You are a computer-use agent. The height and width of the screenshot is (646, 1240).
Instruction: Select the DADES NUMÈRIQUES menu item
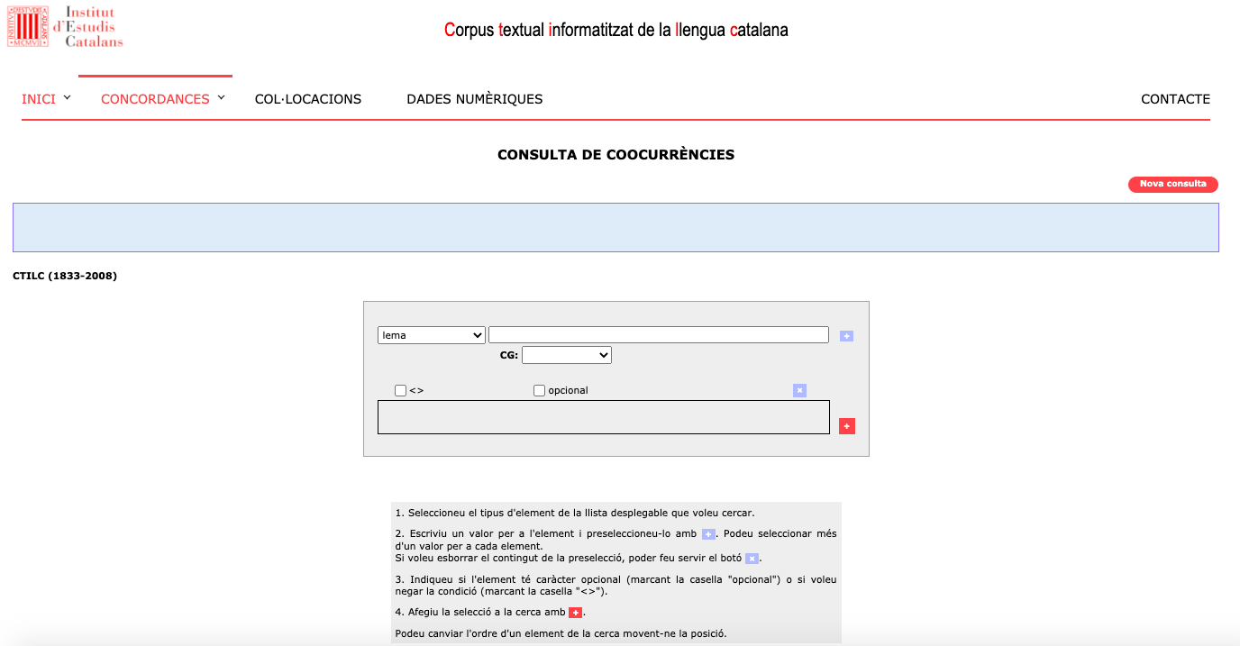[x=475, y=98]
